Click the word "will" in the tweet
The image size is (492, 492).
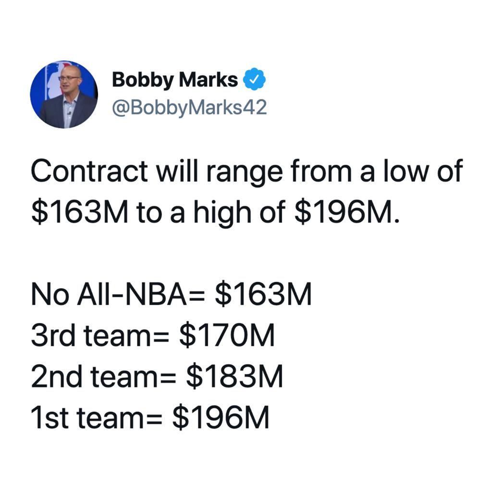pyautogui.click(x=177, y=171)
